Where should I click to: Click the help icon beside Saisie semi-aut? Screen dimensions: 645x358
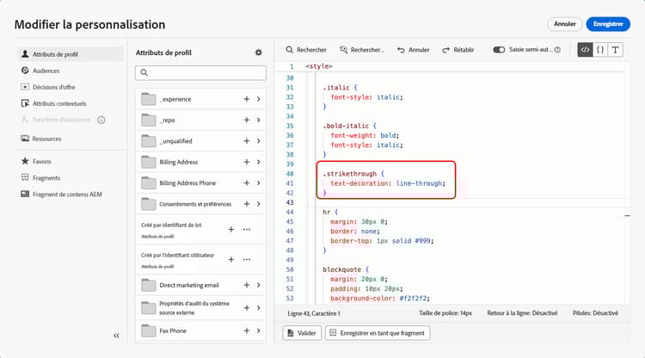(557, 50)
